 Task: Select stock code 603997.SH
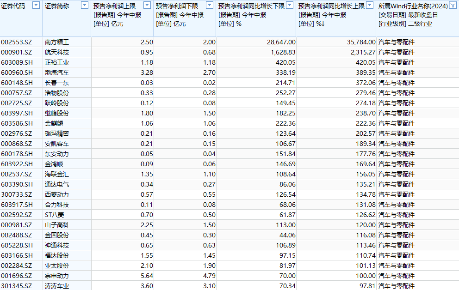click(x=17, y=113)
